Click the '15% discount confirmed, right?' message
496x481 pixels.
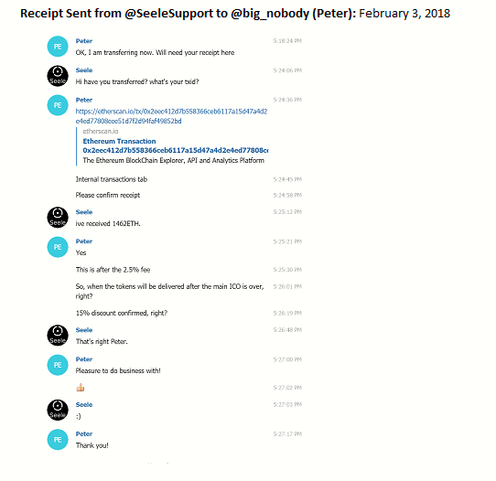click(122, 313)
